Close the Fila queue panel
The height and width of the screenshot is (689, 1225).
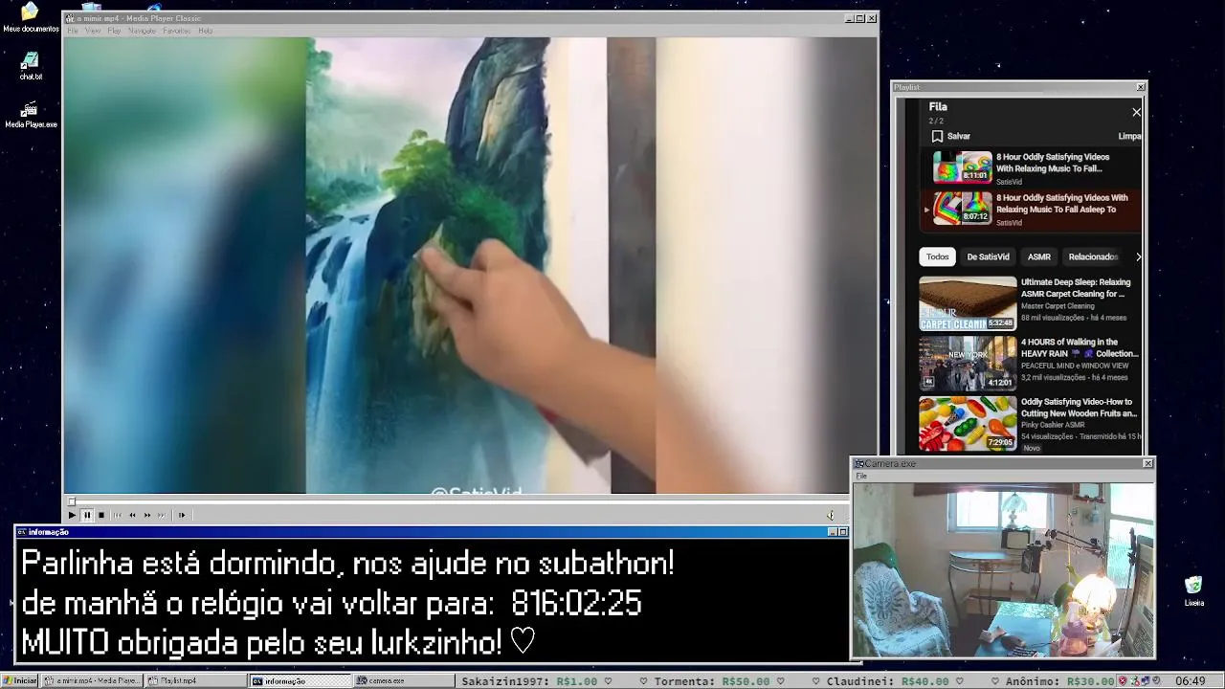point(1136,112)
